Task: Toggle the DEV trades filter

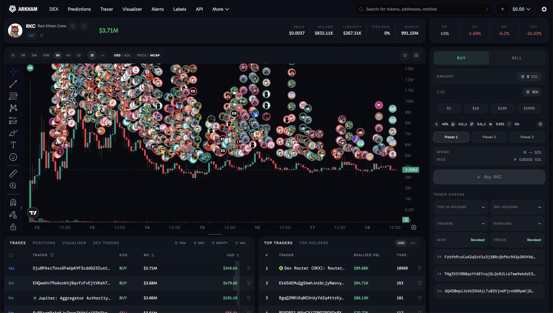Action: click(x=199, y=243)
